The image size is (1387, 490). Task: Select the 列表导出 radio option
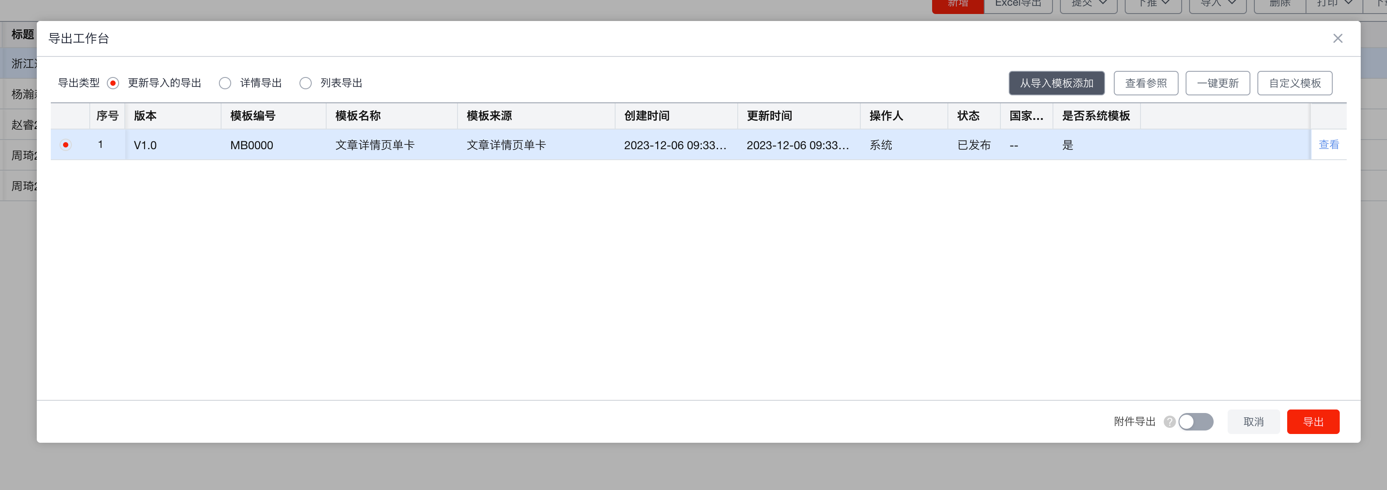[305, 83]
